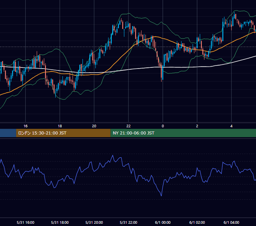Click the 5/31 16:00 date label

(26, 222)
